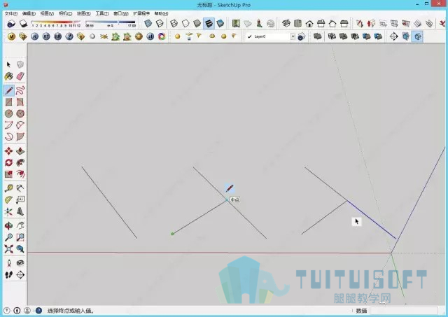Toggle back edges style

(x=160, y=23)
